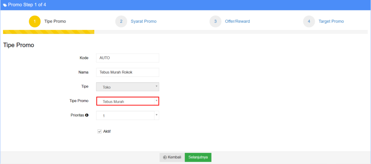This screenshot has height=164, width=371.
Task: Click the green Selanjutnya button
Action: point(198,157)
